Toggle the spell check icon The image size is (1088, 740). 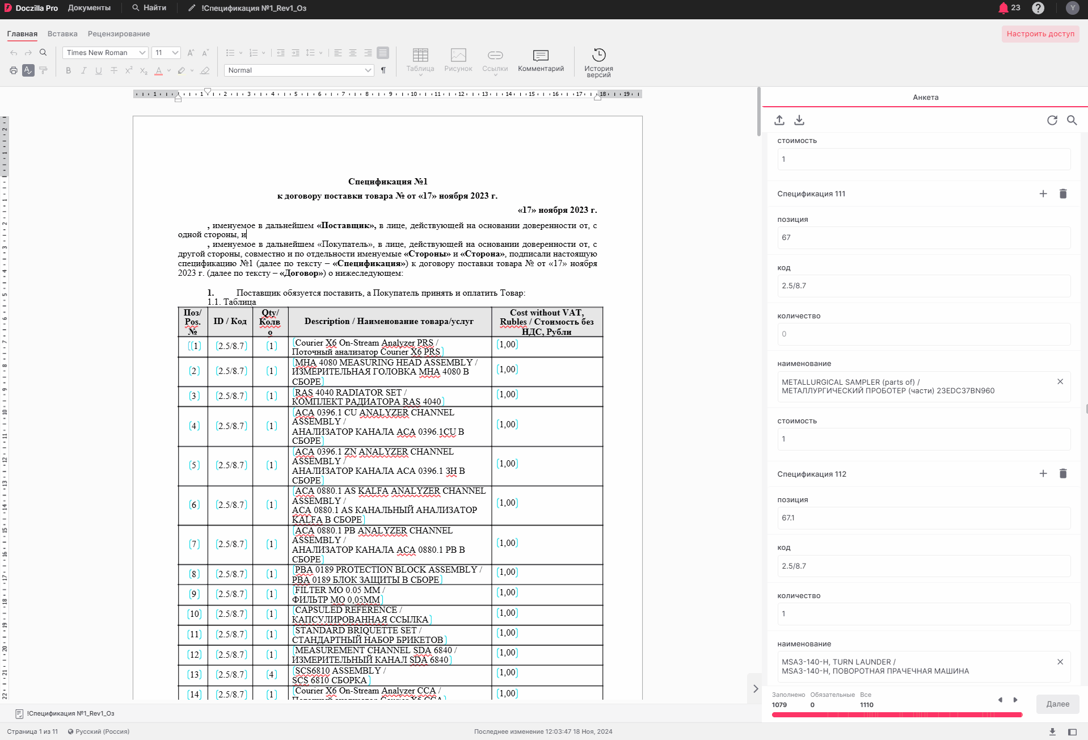[28, 70]
